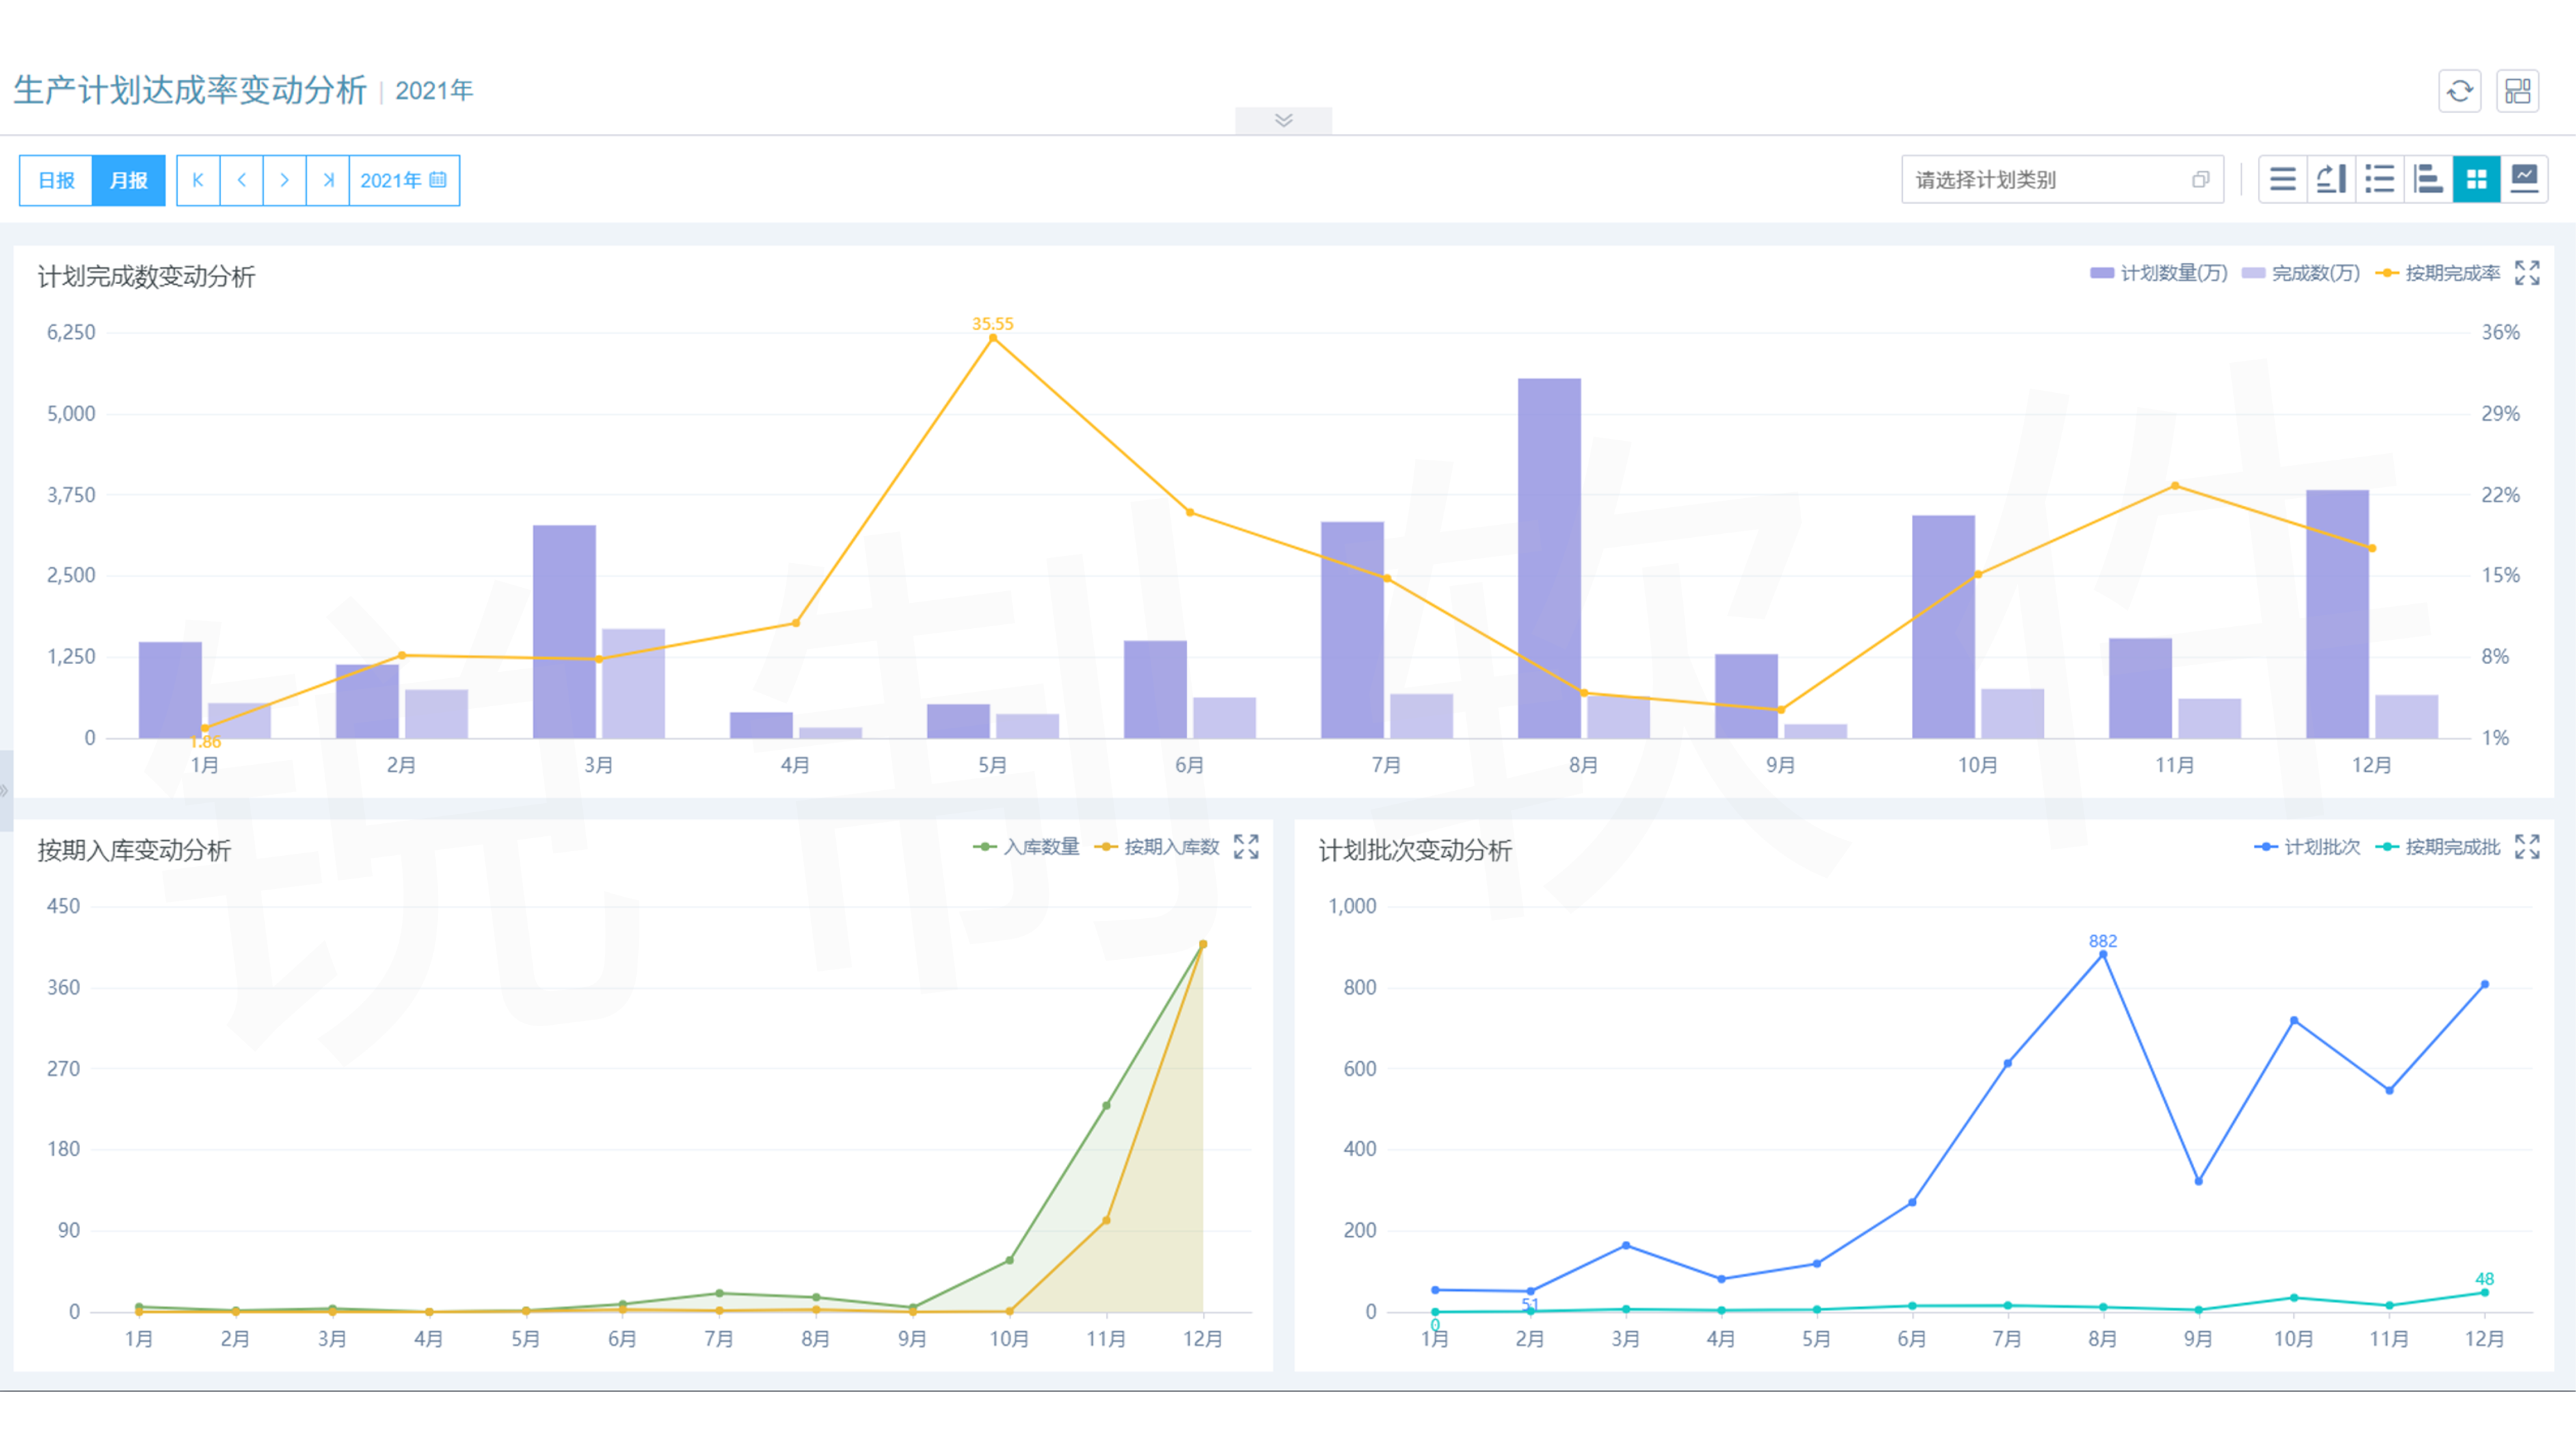Image resolution: width=2576 pixels, height=1443 pixels.
Task: Switch to the hamburger list view icon
Action: coord(2282,180)
